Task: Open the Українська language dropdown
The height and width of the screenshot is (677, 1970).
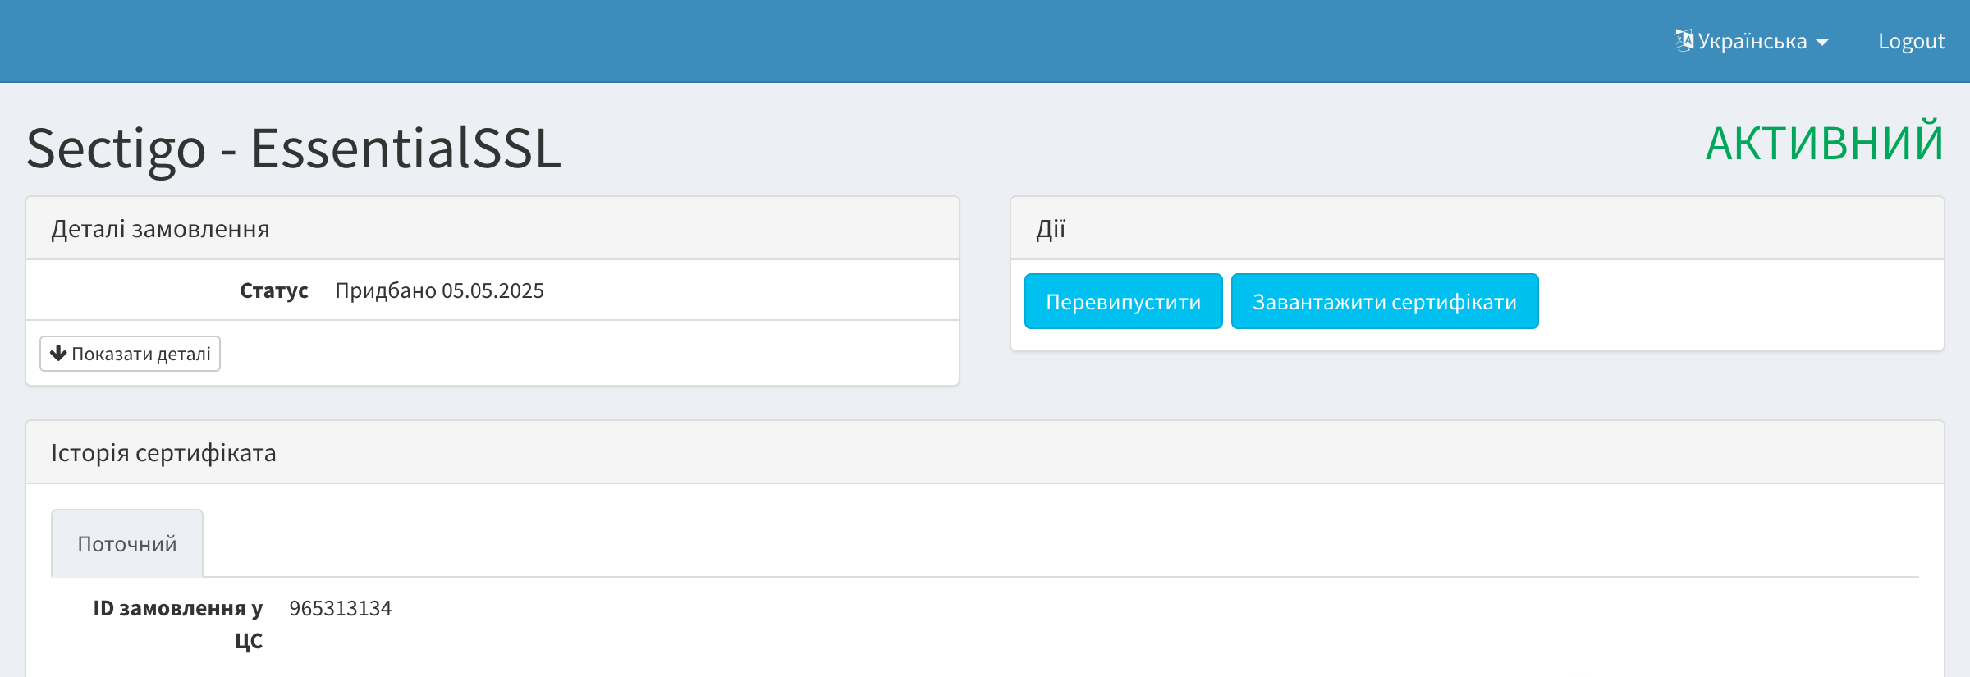Action: (1751, 41)
